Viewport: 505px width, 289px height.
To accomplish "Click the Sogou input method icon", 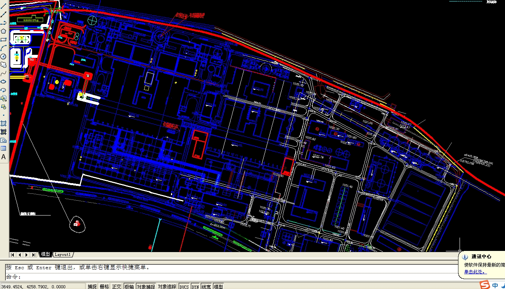I will pos(485,285).
